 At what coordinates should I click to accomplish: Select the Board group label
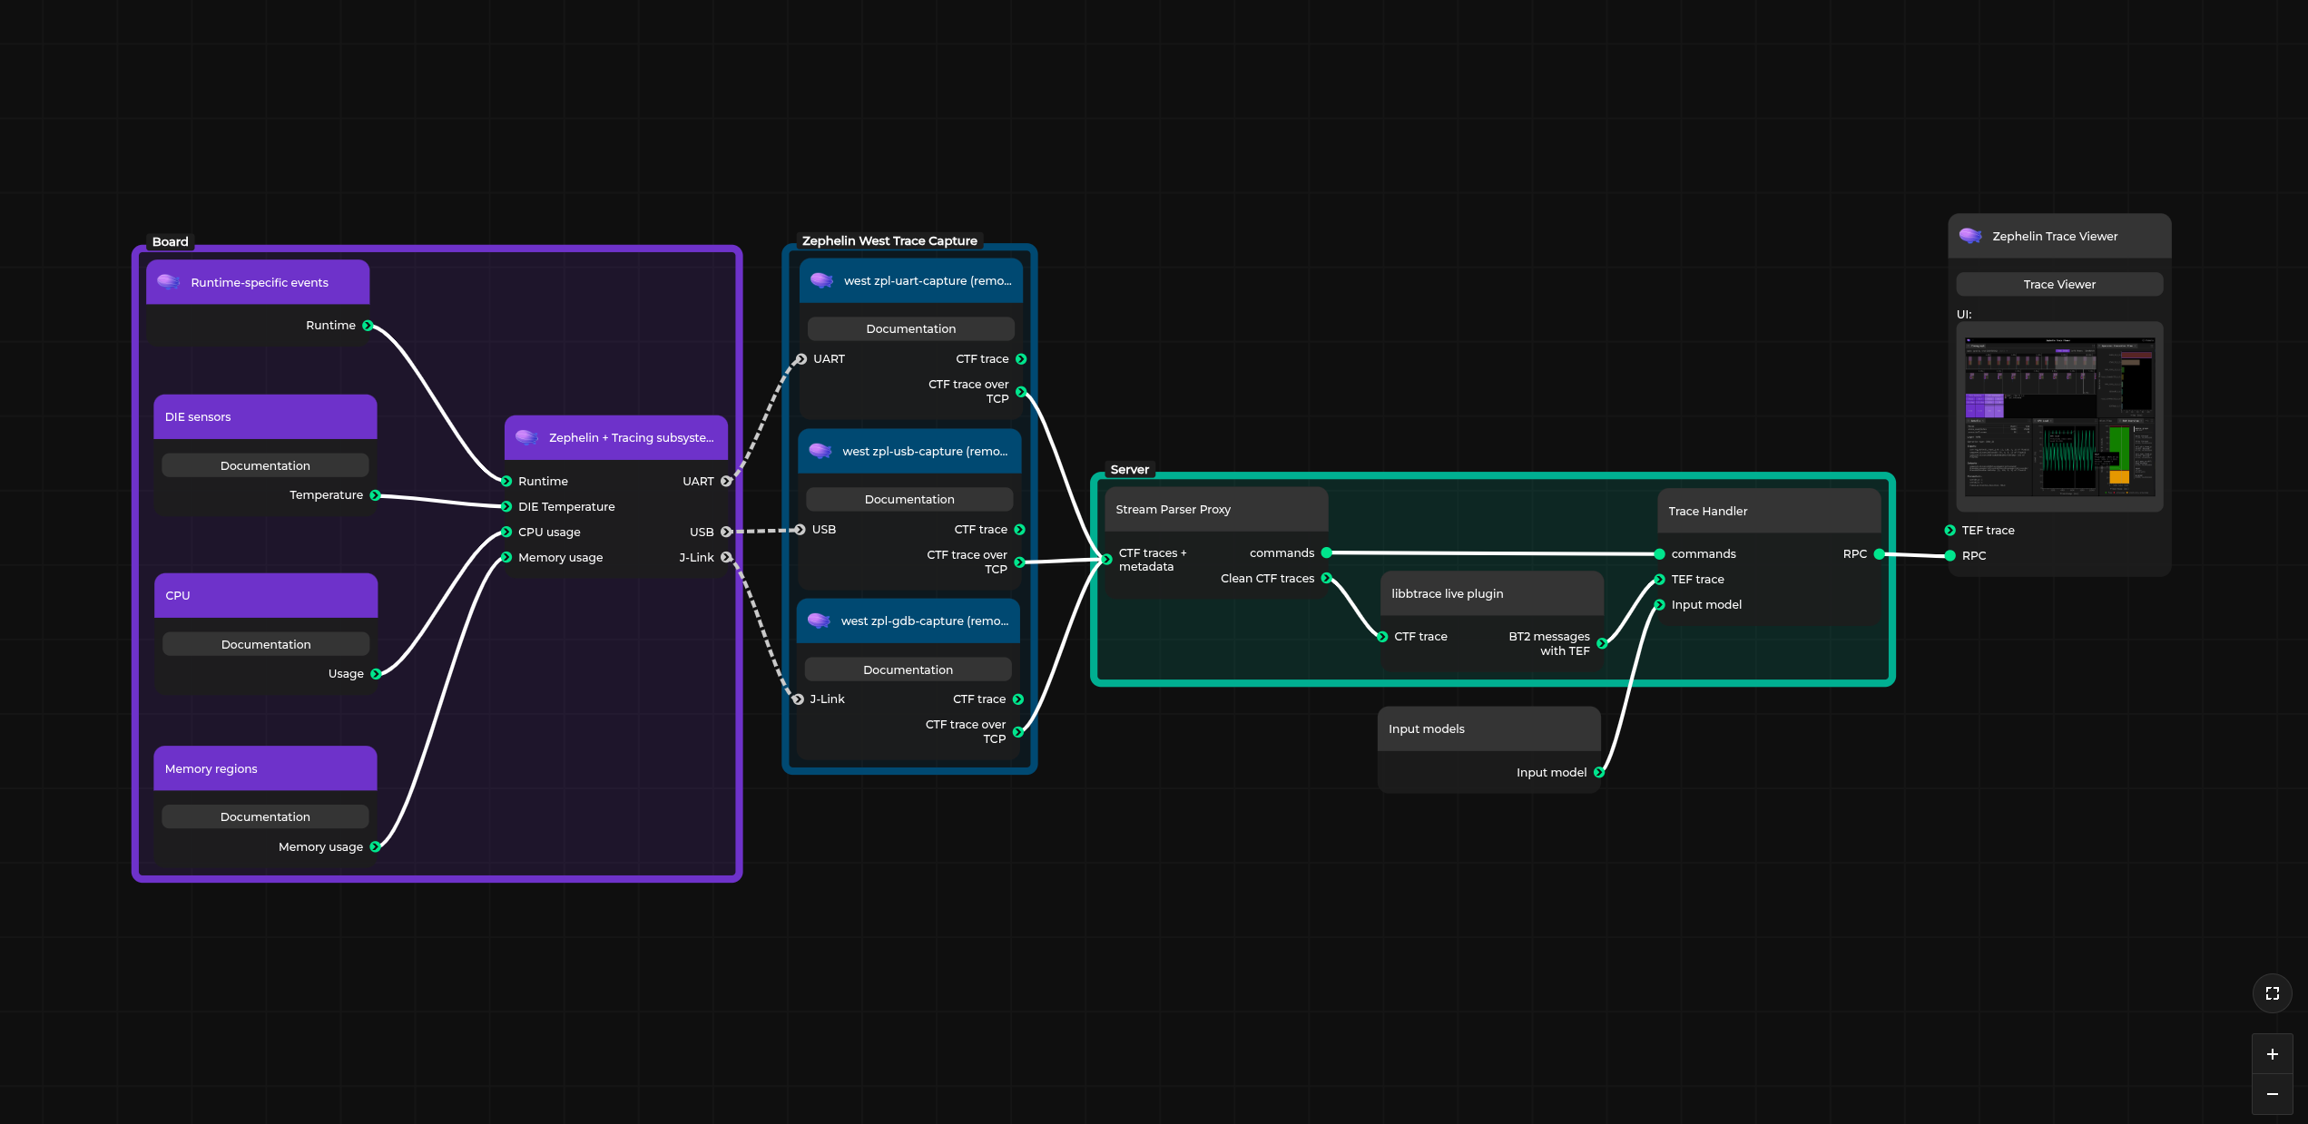171,241
